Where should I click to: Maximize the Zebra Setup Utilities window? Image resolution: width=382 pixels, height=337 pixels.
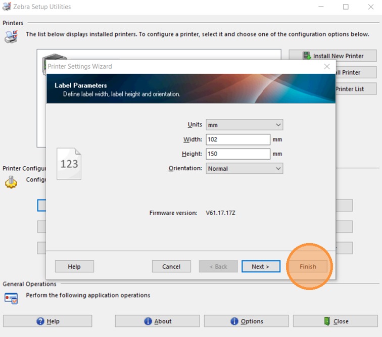click(346, 7)
